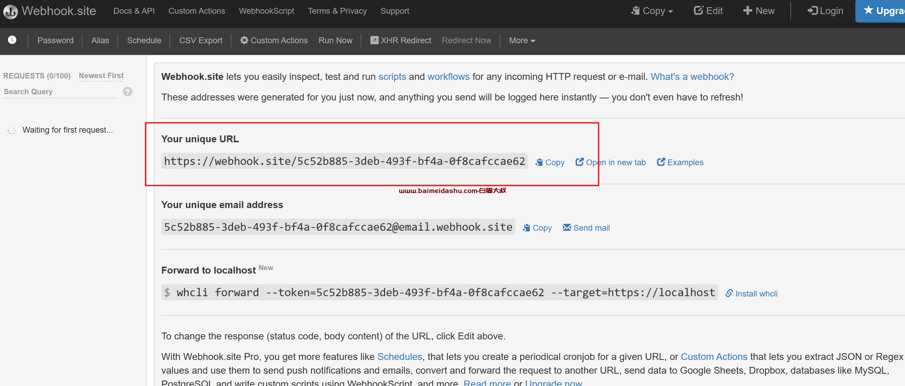The height and width of the screenshot is (386, 905).
Task: Click Password in the toolbar
Action: [56, 40]
